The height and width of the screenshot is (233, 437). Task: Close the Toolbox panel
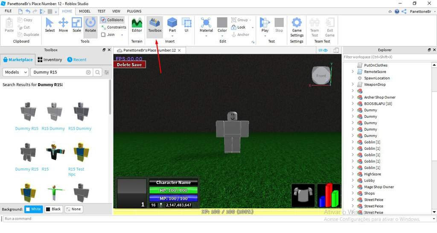coord(109,50)
